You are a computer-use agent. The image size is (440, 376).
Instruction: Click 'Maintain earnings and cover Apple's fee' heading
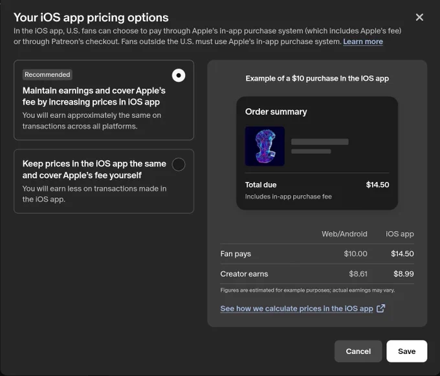(x=94, y=96)
